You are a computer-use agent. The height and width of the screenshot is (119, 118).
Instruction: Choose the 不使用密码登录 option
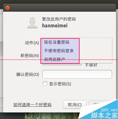click(x=59, y=51)
